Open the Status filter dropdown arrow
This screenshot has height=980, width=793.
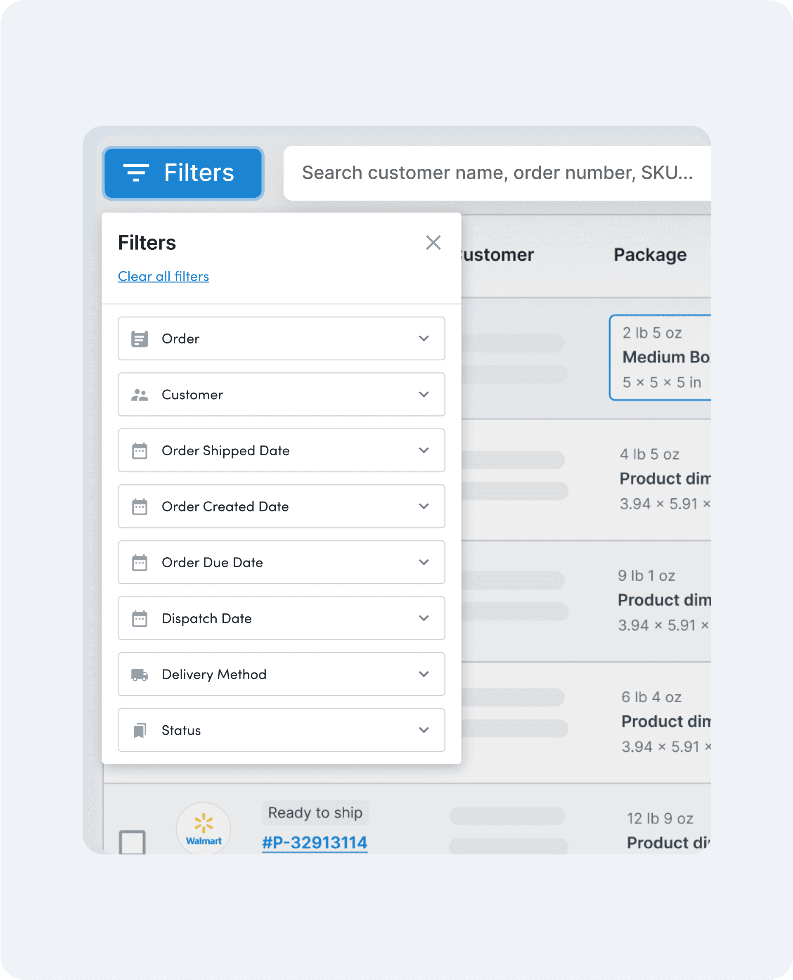(424, 730)
